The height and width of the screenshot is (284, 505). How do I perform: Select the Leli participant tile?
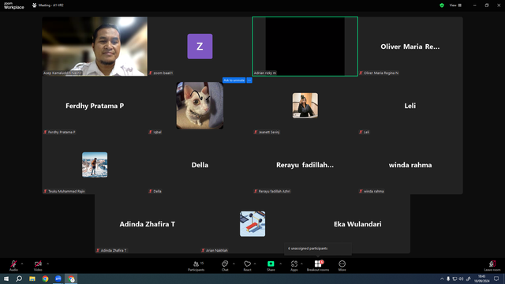pos(410,106)
